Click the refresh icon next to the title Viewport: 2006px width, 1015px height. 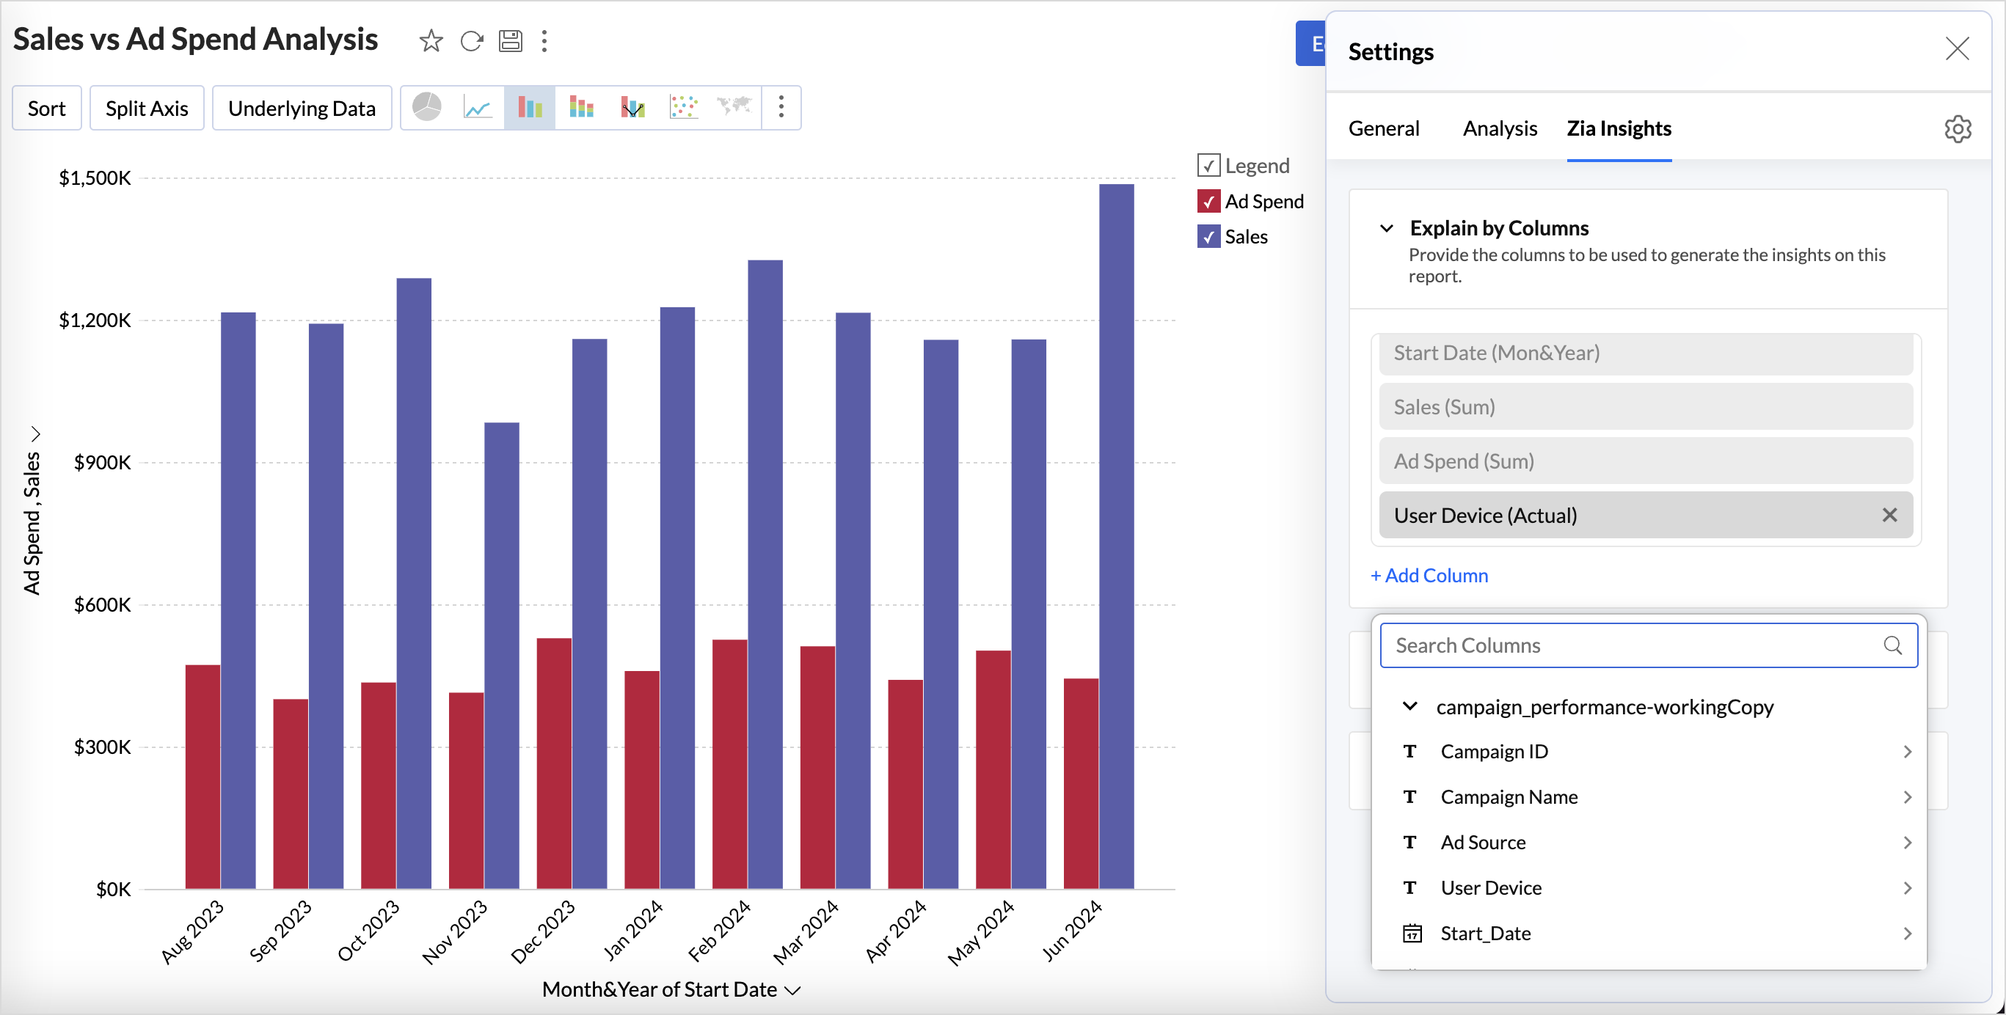pyautogui.click(x=471, y=40)
